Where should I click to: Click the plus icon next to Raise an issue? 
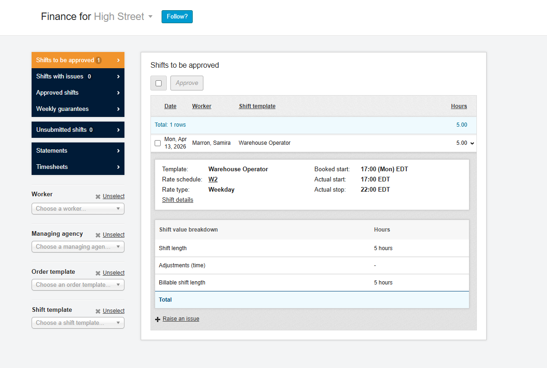(157, 319)
